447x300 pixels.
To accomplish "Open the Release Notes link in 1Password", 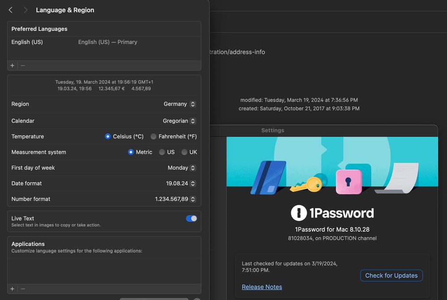I will coord(262,287).
